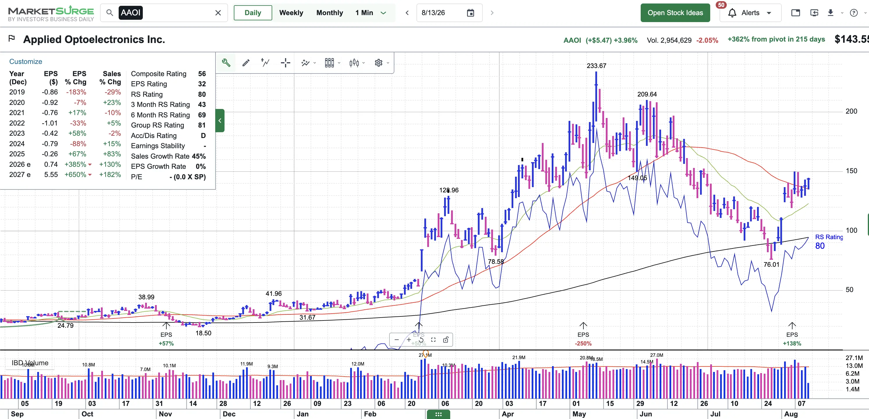This screenshot has height=419, width=869.
Task: Activate the pencil drawing tool
Action: (x=246, y=63)
